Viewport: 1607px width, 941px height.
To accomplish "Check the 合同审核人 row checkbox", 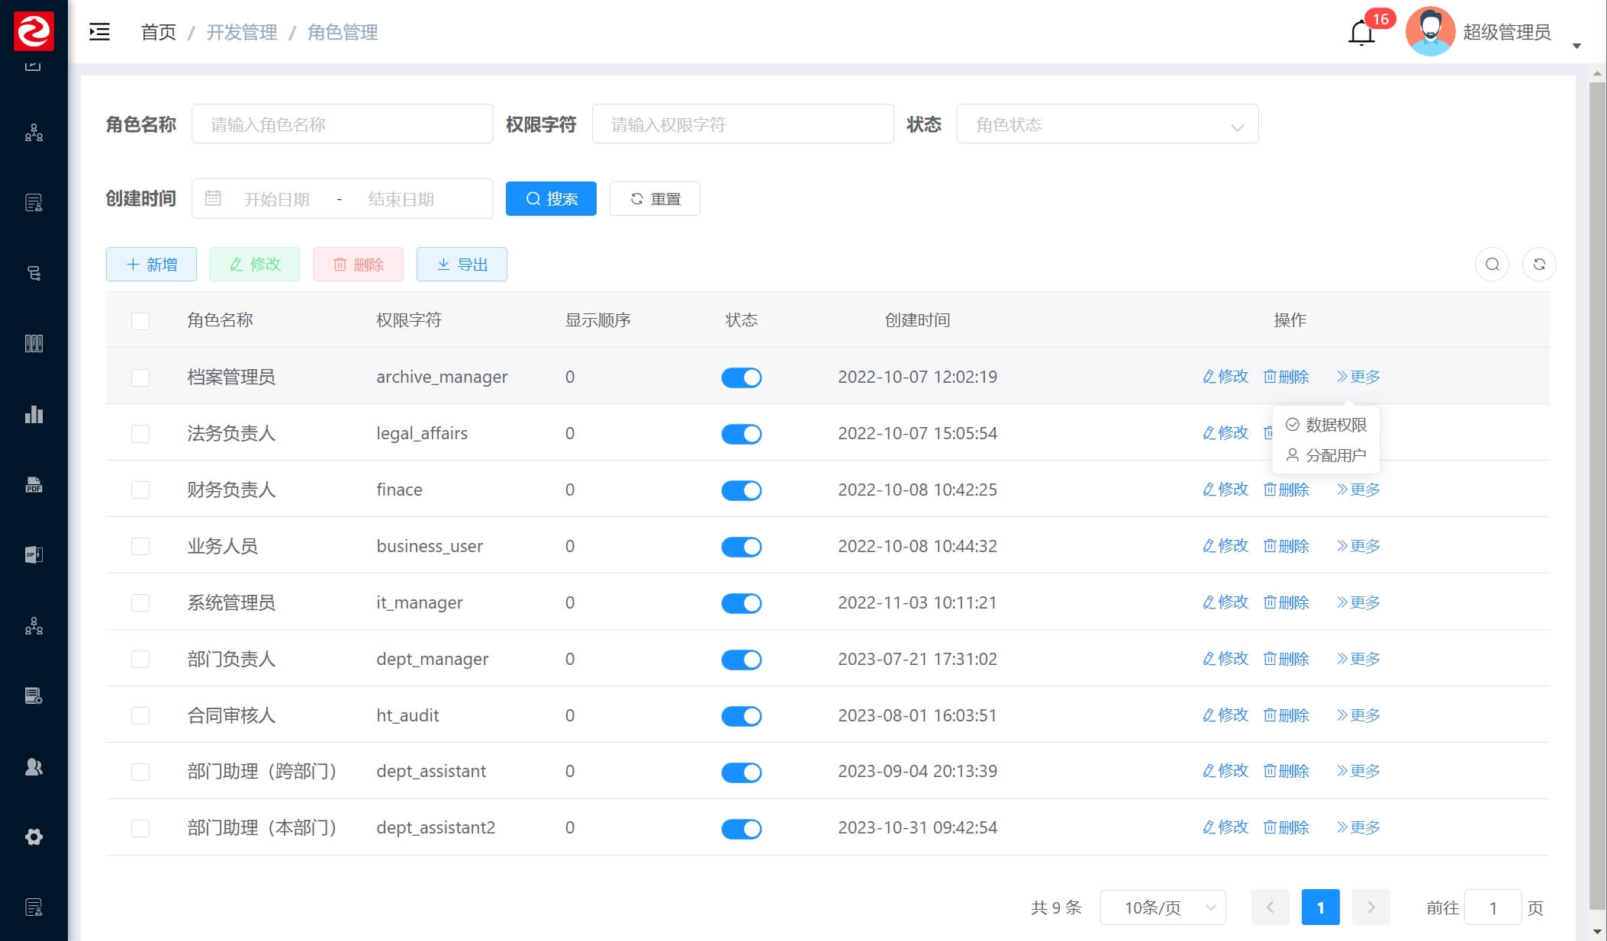I will [140, 715].
